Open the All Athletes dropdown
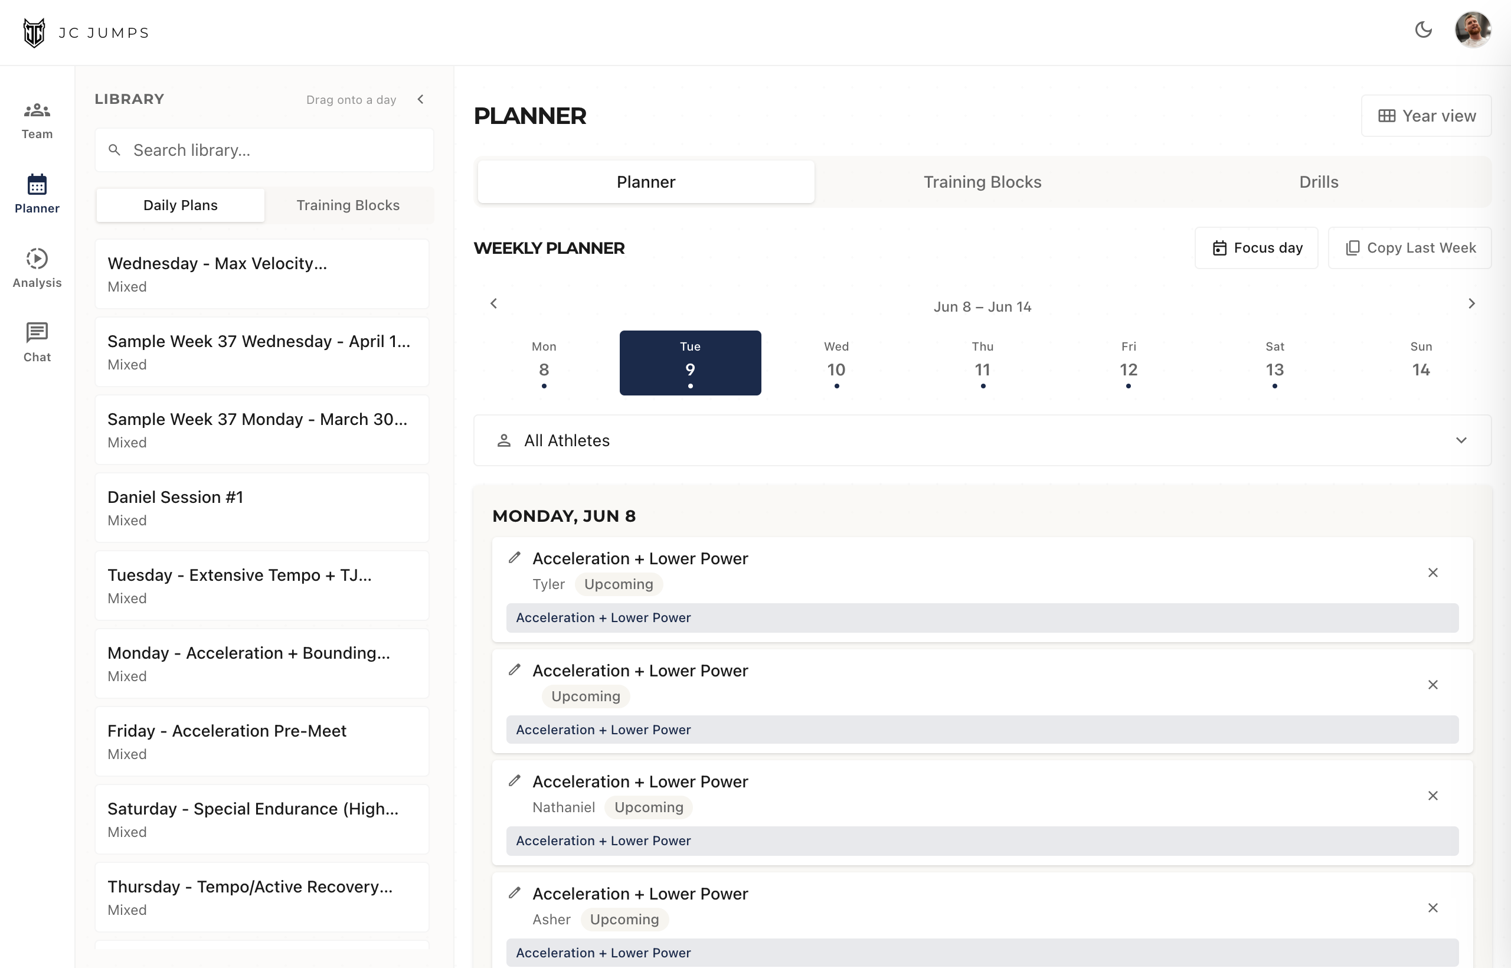 pyautogui.click(x=982, y=441)
